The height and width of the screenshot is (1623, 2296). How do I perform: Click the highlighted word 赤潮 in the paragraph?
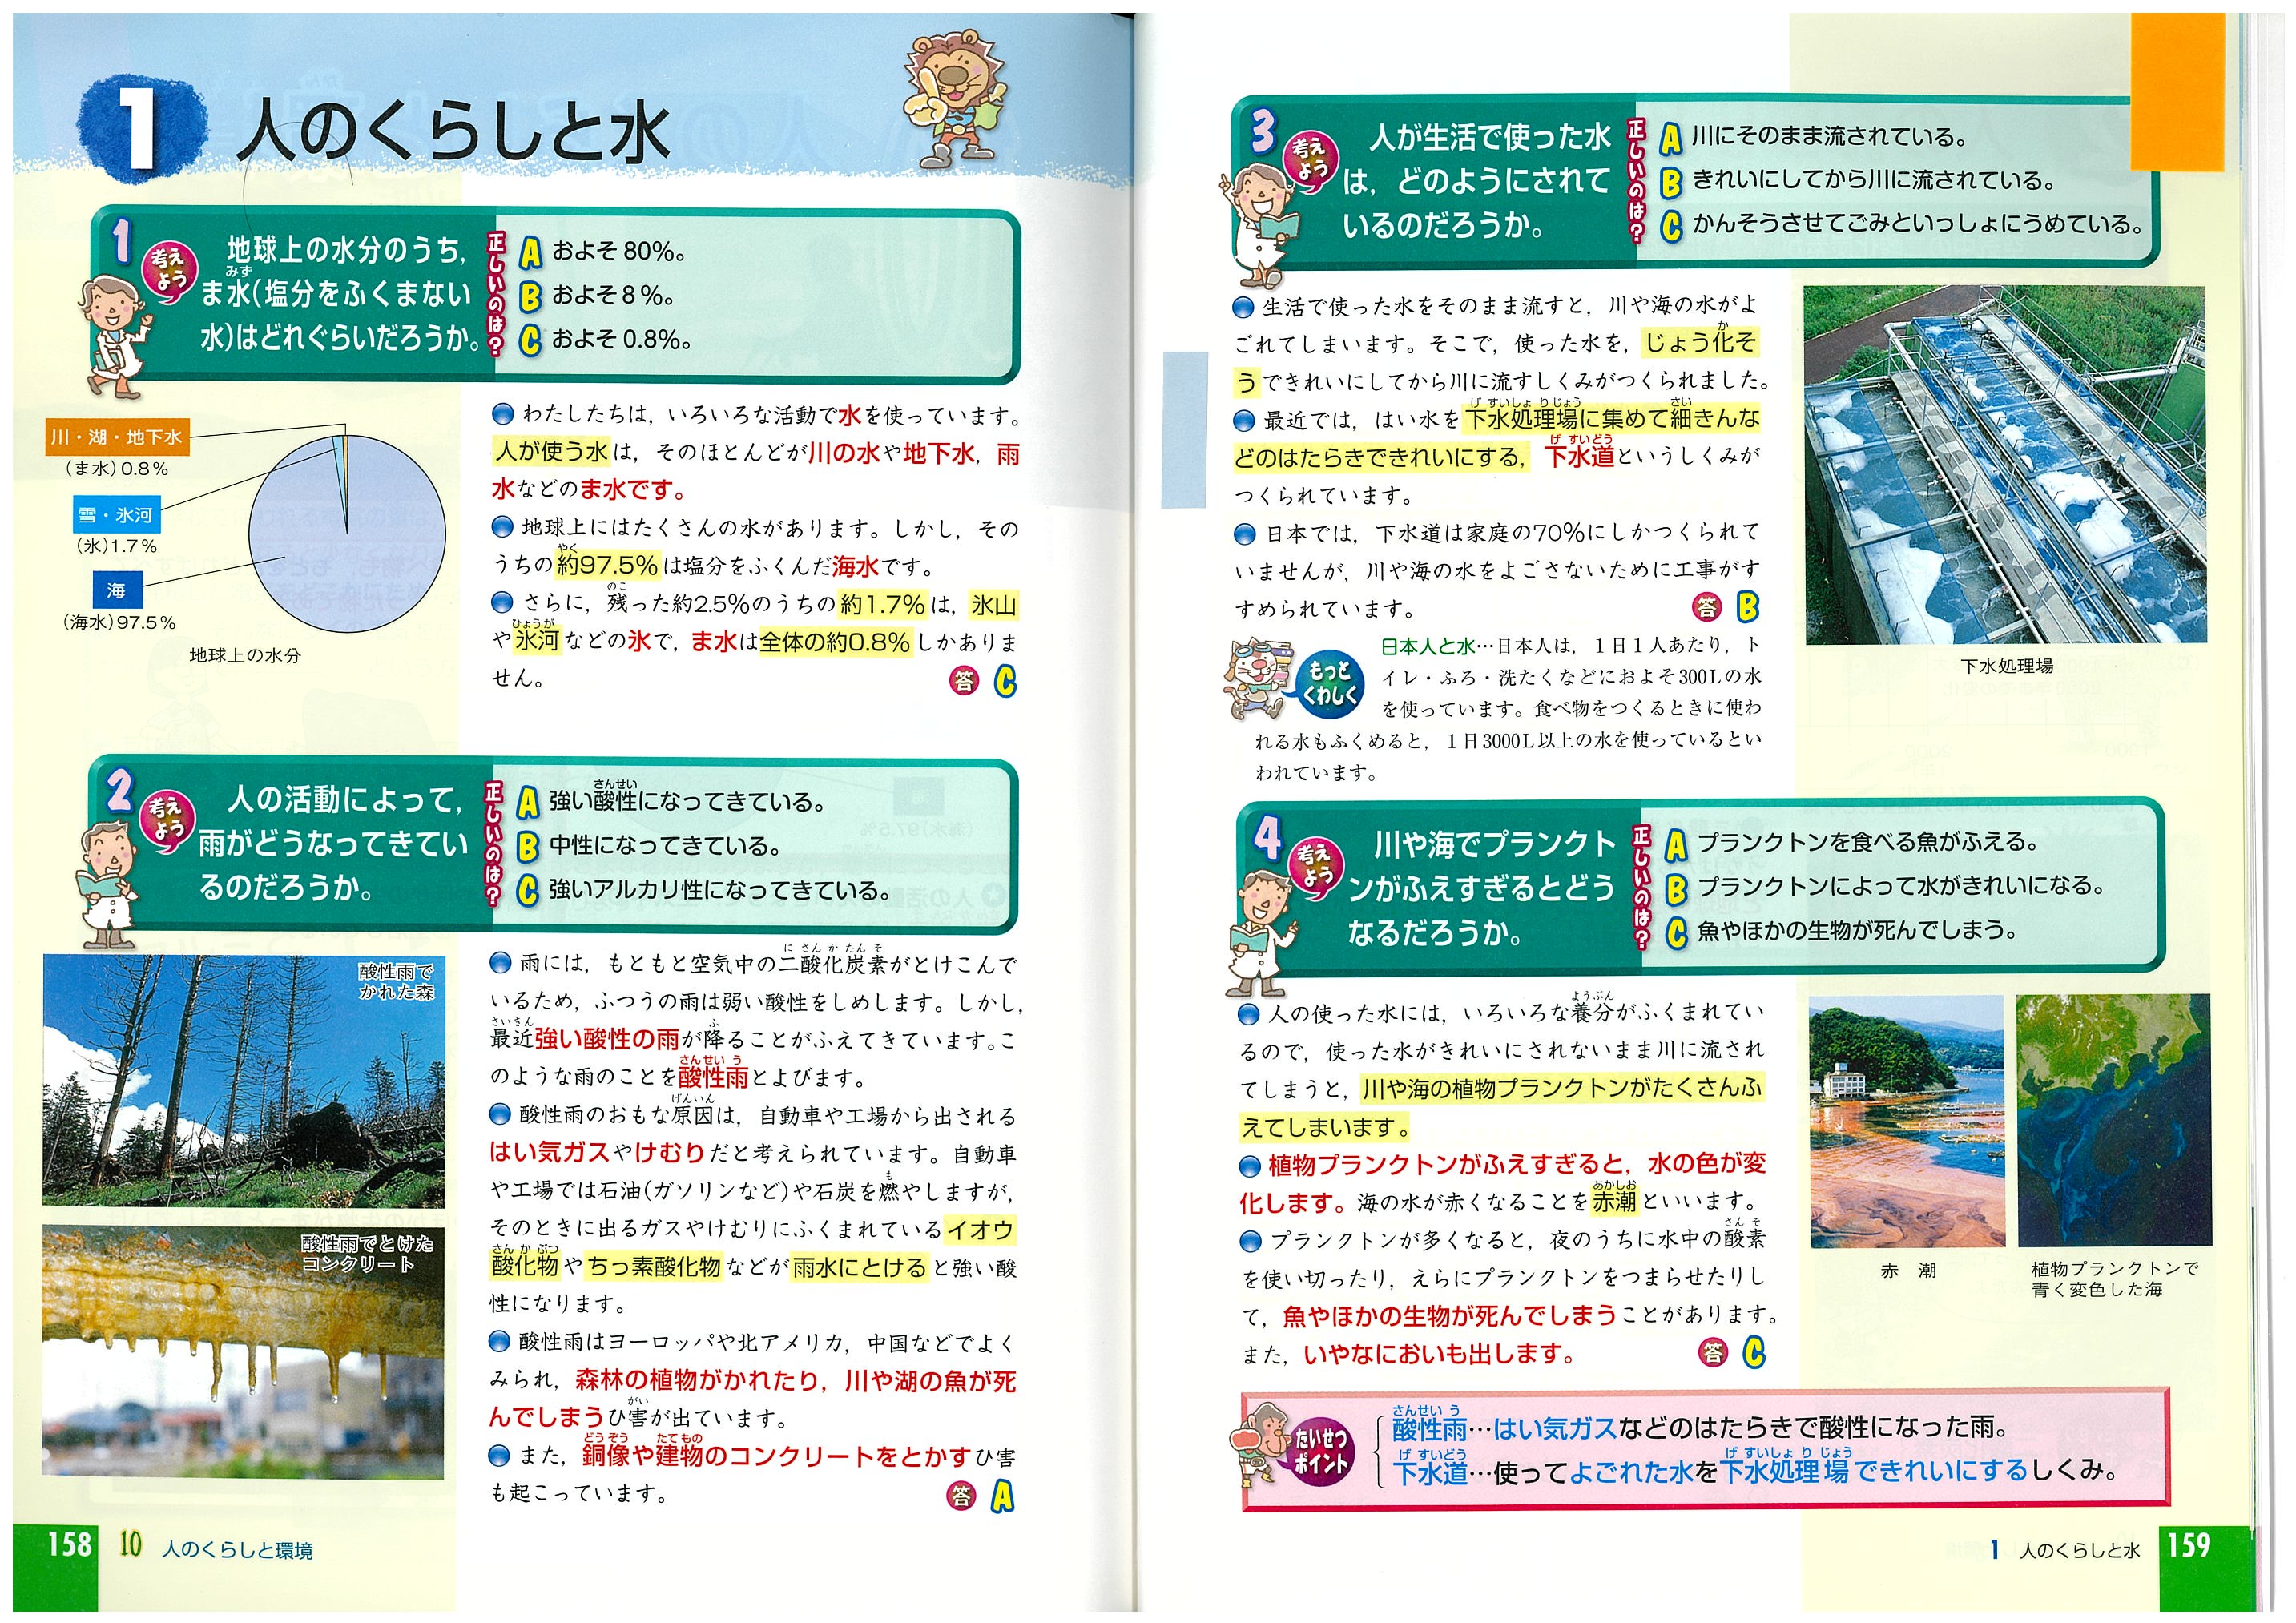click(1614, 1200)
